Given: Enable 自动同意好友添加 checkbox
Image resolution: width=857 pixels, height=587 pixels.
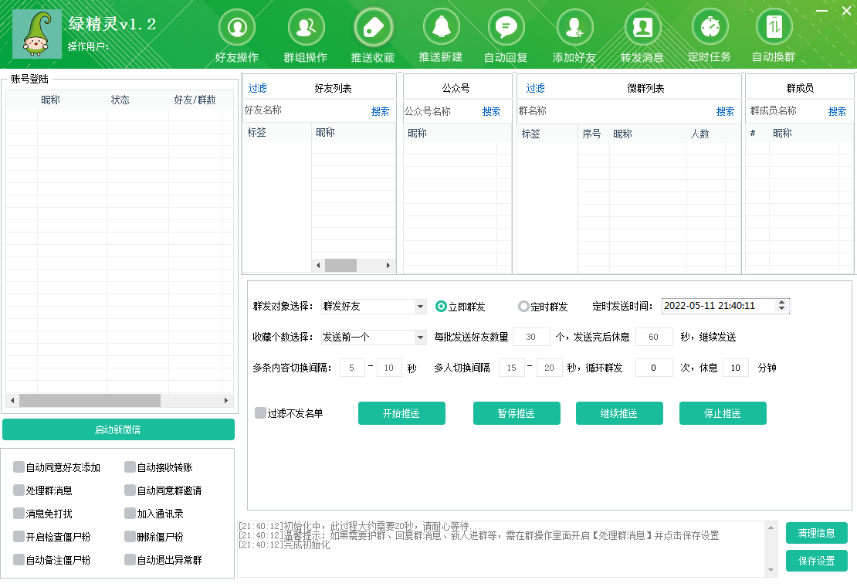Looking at the screenshot, I should (x=19, y=467).
